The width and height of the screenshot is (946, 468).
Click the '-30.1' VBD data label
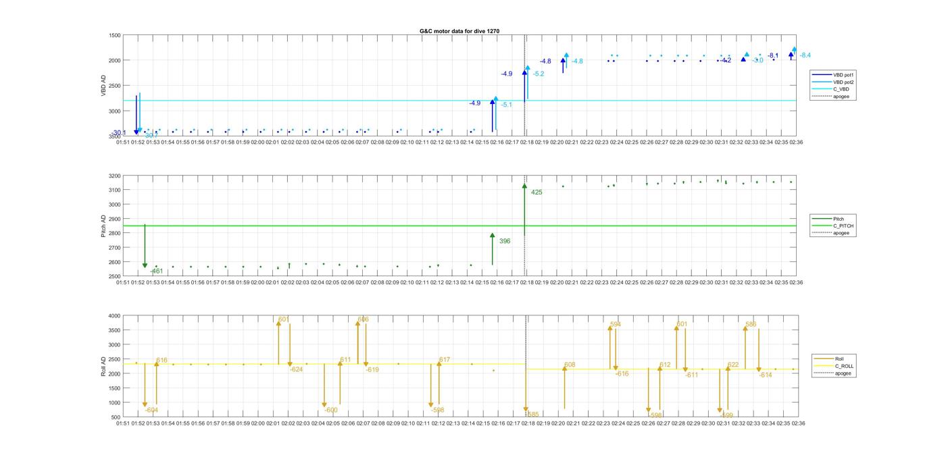pyautogui.click(x=119, y=133)
